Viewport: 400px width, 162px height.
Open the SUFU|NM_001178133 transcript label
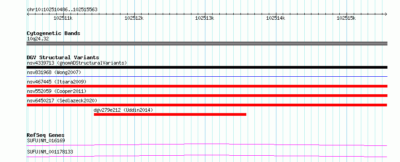pos(50,152)
